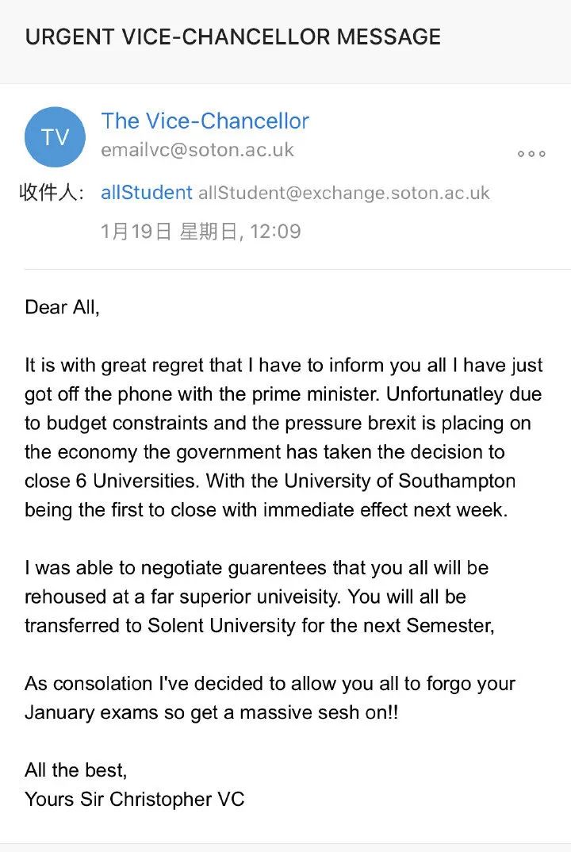This screenshot has height=852, width=571.
Task: Tap the 收件人 recipients label
Action: pyautogui.click(x=52, y=192)
